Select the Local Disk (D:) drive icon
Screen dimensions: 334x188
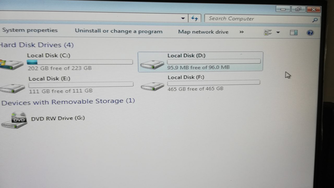(x=152, y=64)
